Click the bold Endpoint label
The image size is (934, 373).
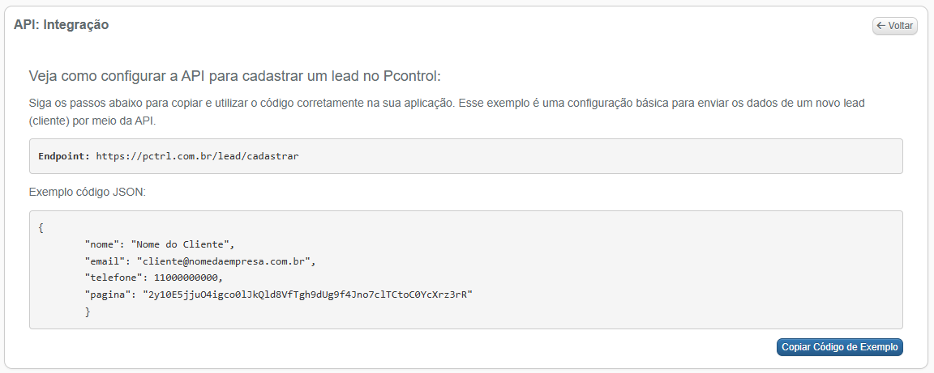click(64, 156)
